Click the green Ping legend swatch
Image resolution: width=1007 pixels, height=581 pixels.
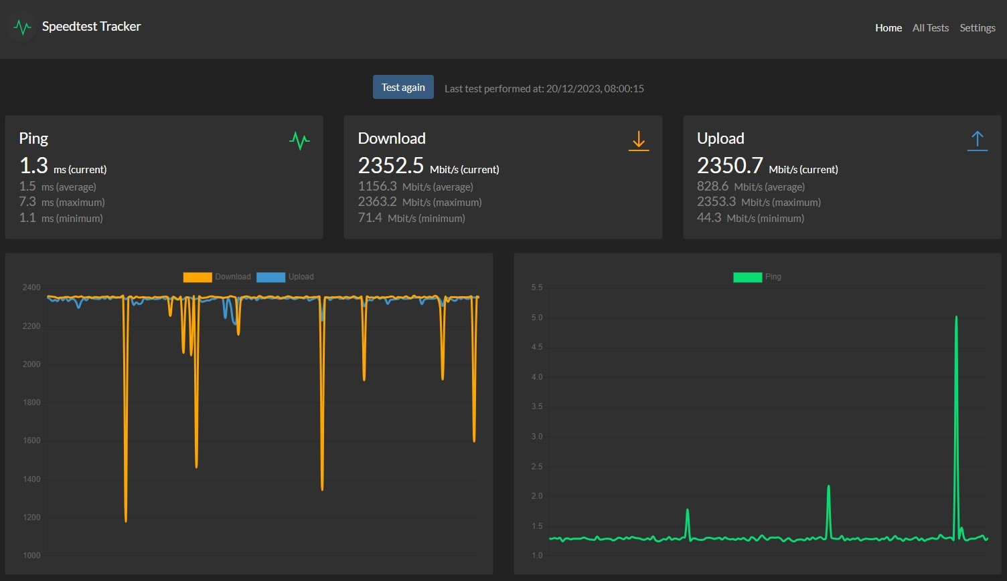[747, 277]
